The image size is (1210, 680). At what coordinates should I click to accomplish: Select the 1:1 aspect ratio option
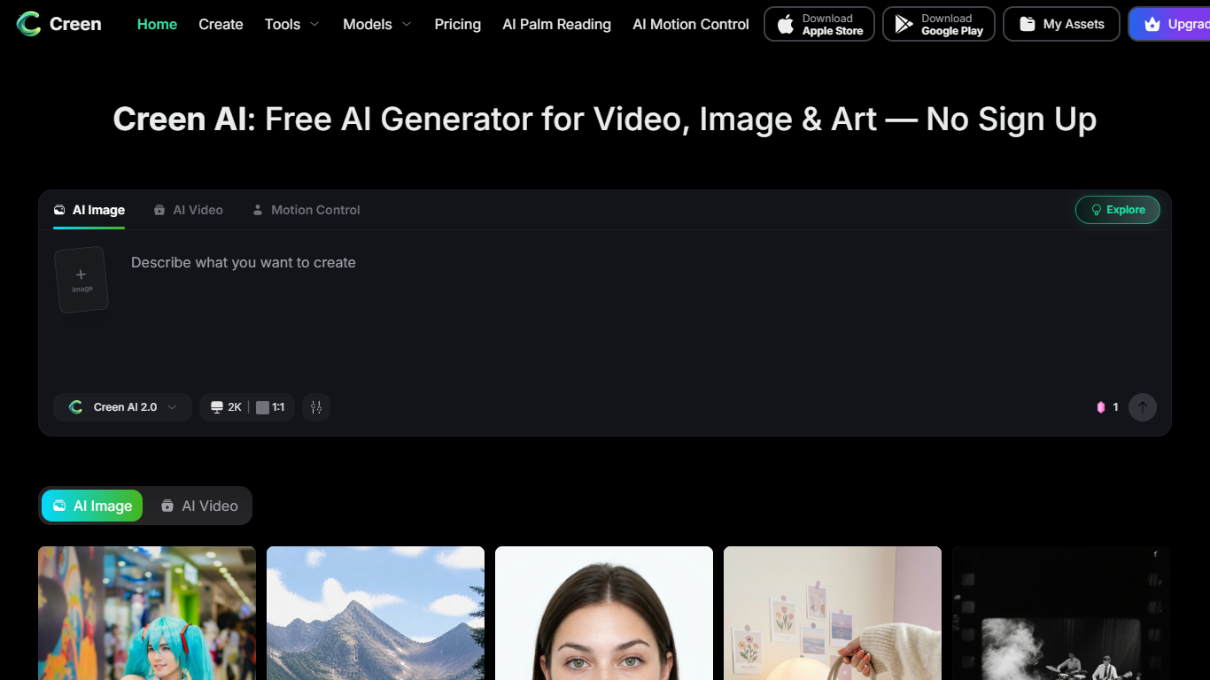pos(271,407)
